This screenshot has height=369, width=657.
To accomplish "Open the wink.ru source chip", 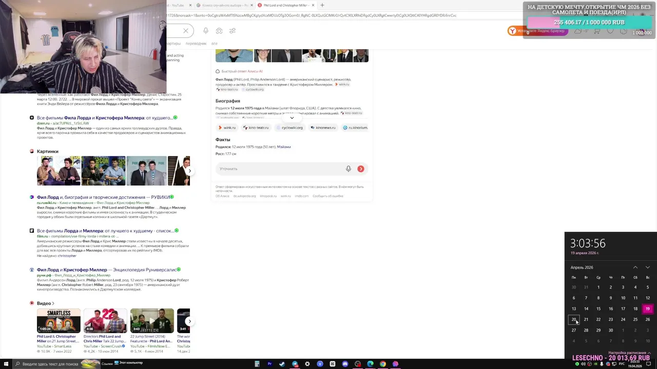I will coord(226,128).
